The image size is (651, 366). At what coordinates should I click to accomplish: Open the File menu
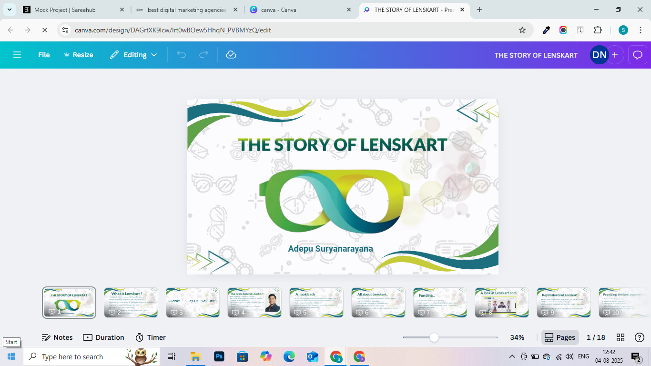click(x=44, y=55)
